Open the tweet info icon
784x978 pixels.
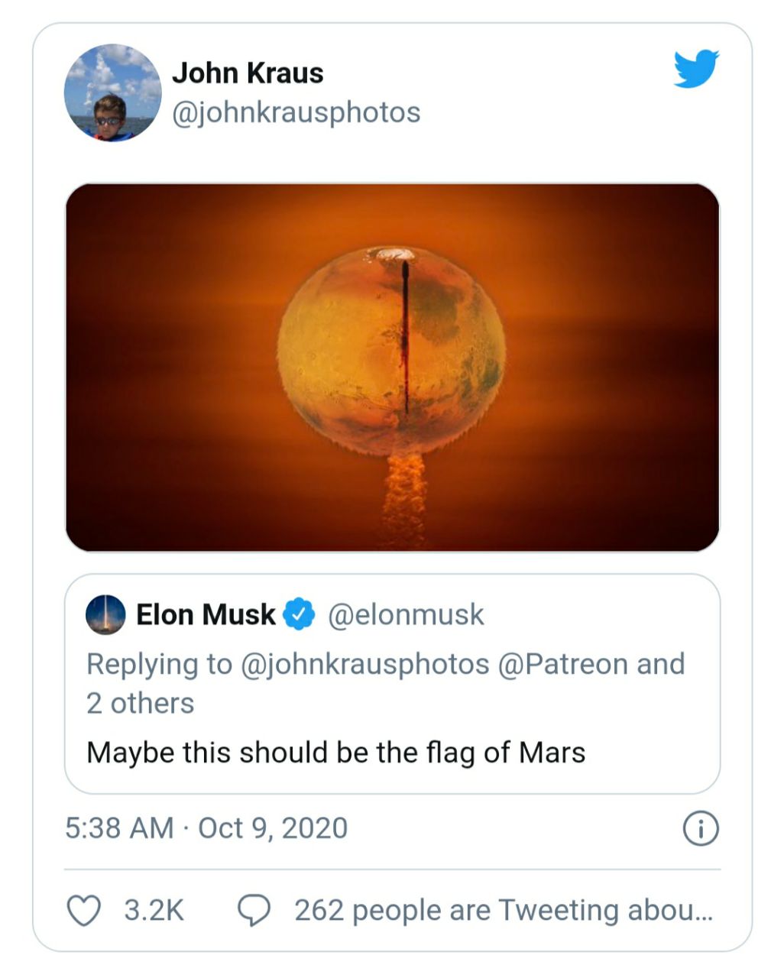(x=700, y=828)
